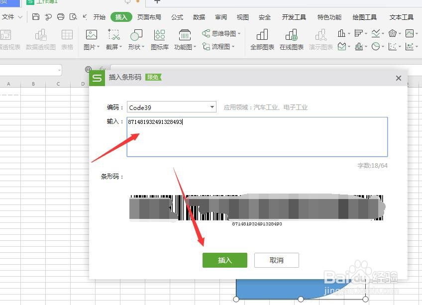Open 在线图表 online charts
The width and height of the screenshot is (422, 305).
(292, 40)
